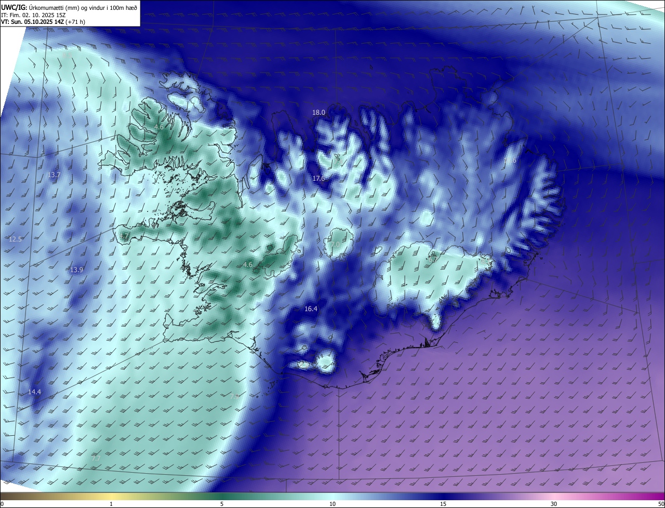
Task: Click the 14.4 value label over the ocean
Action: click(34, 392)
